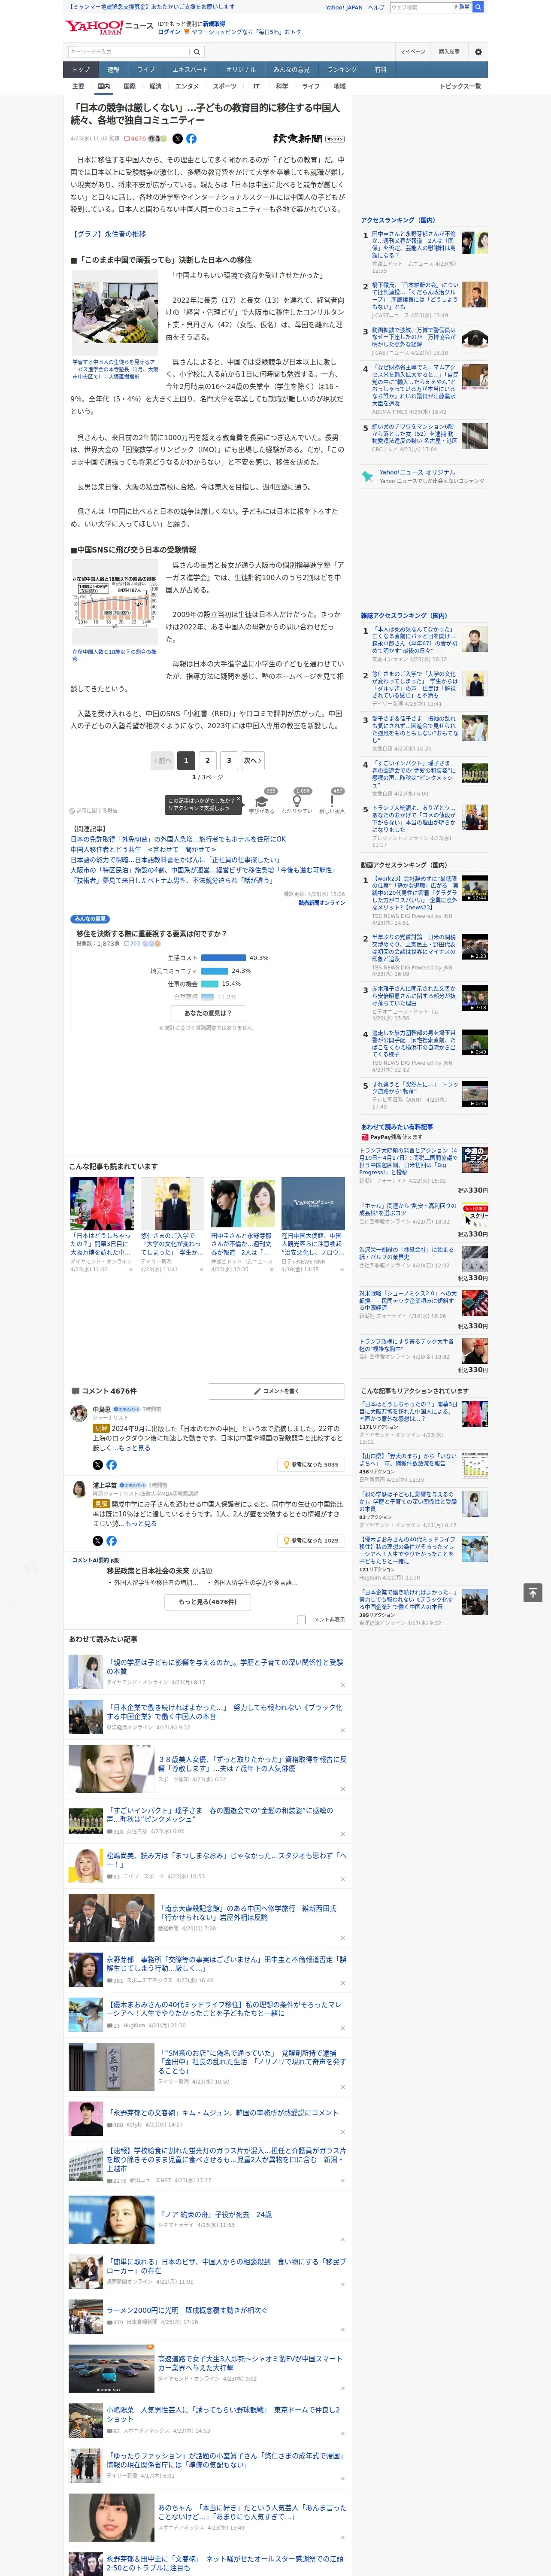Share 中島恵's comment on X
The width and height of the screenshot is (551, 2576).
98,1464
